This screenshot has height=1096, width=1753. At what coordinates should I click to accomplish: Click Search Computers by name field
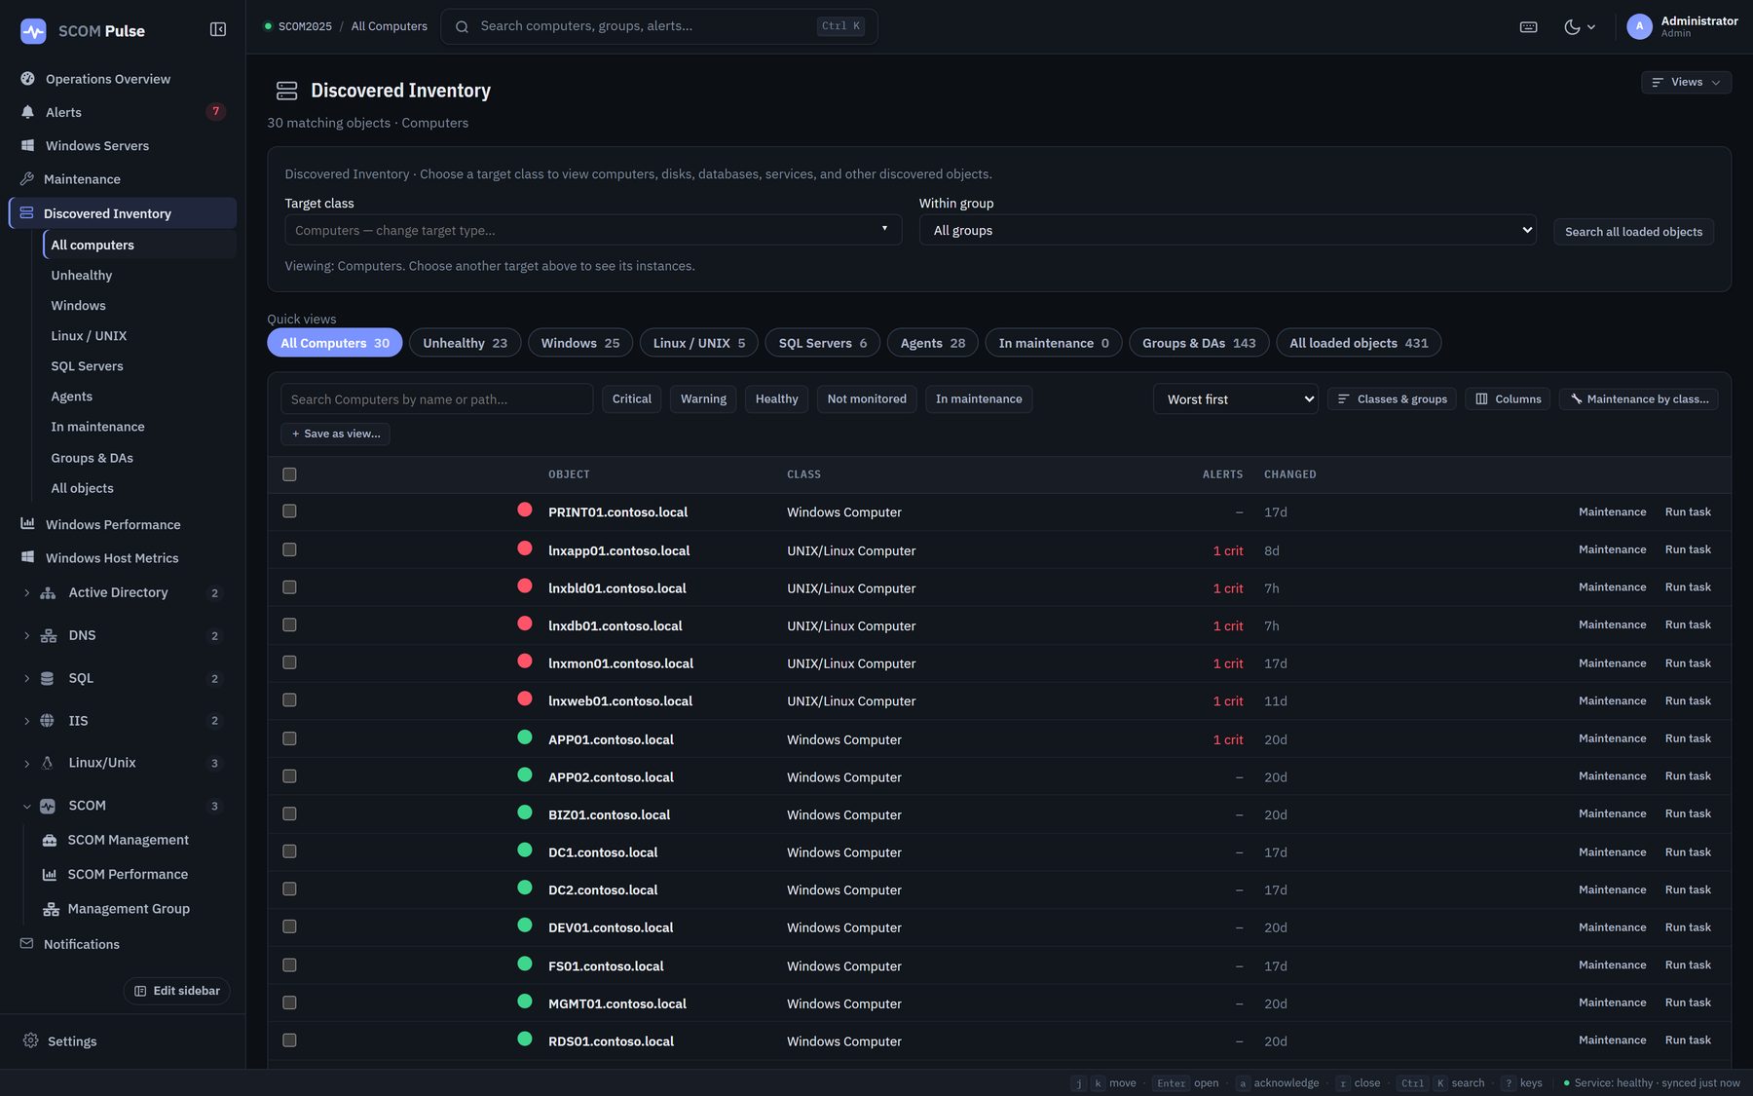436,399
